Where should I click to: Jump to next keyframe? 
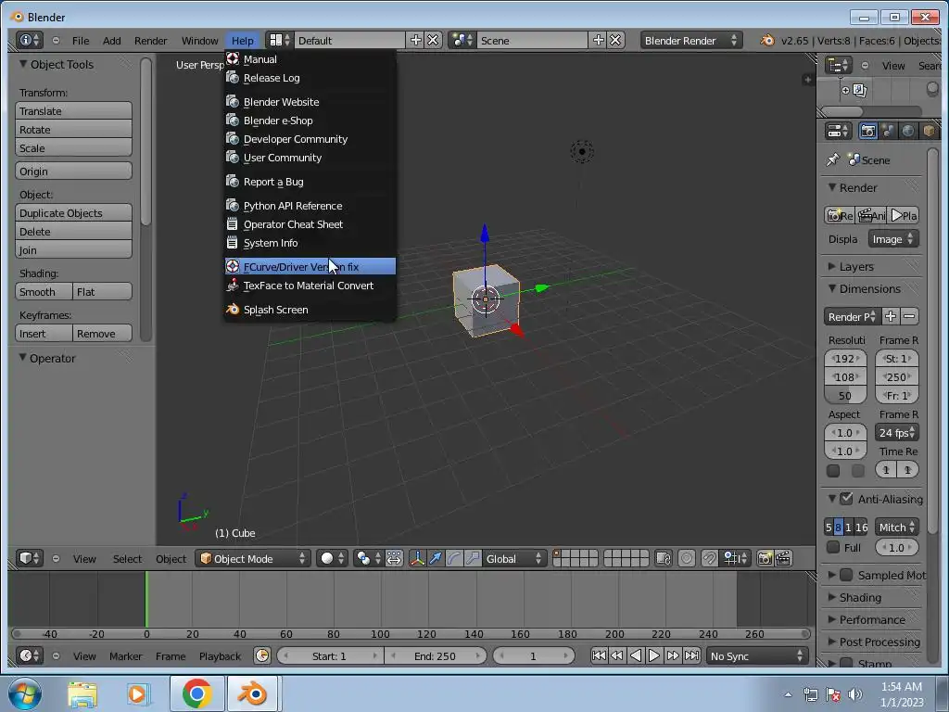point(673,655)
